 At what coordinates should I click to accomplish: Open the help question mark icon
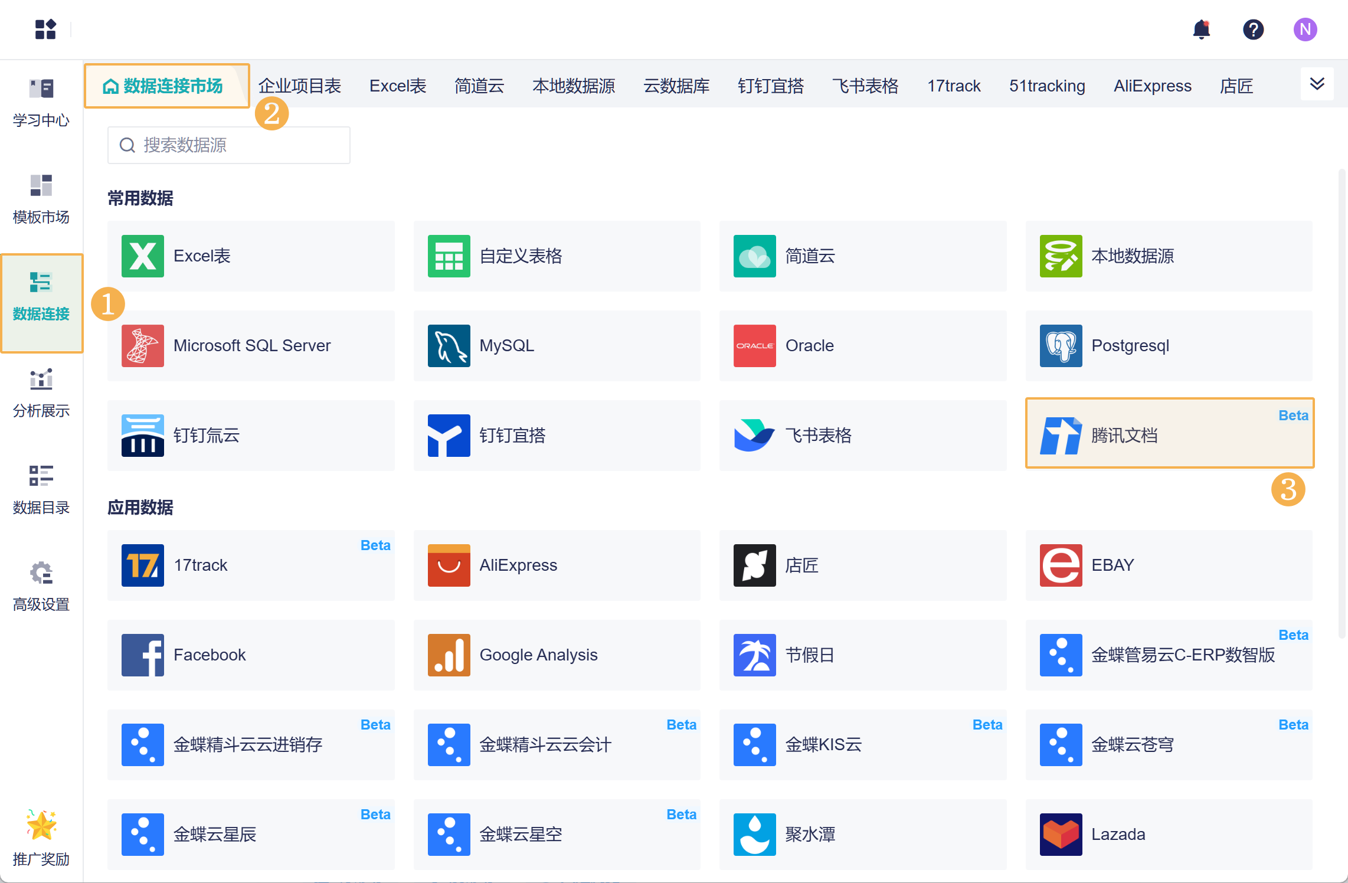(x=1253, y=30)
